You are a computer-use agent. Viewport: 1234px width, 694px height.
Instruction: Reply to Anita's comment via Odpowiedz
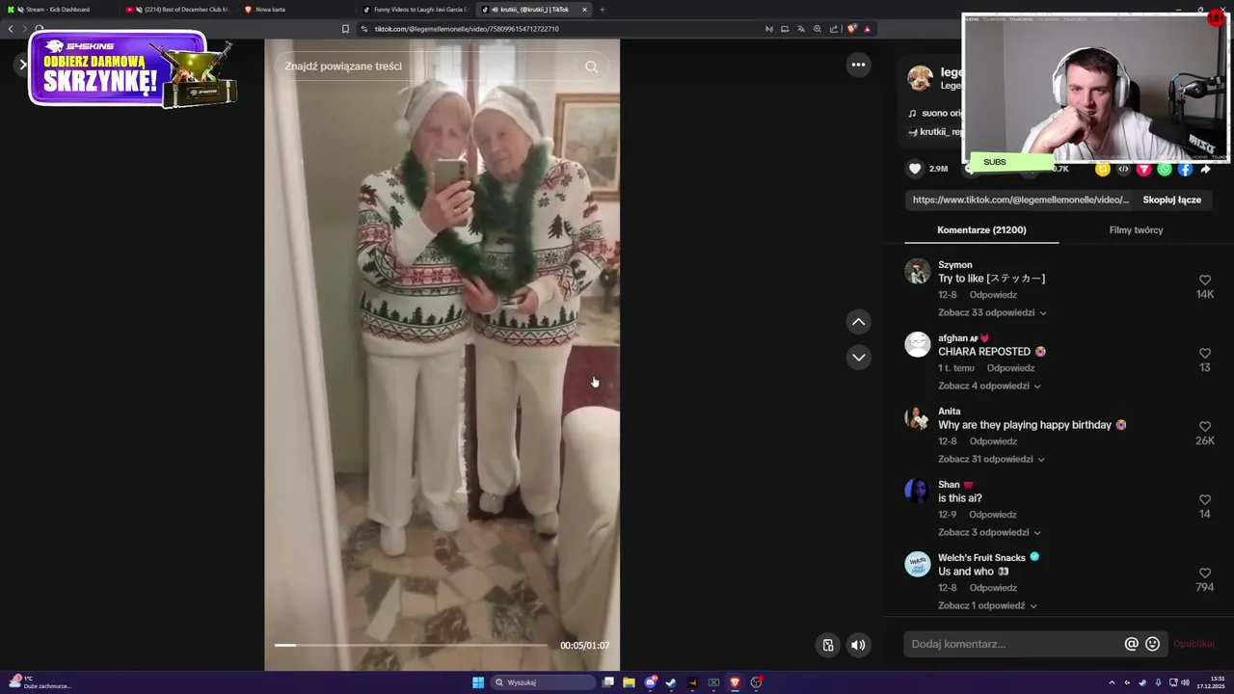point(993,441)
